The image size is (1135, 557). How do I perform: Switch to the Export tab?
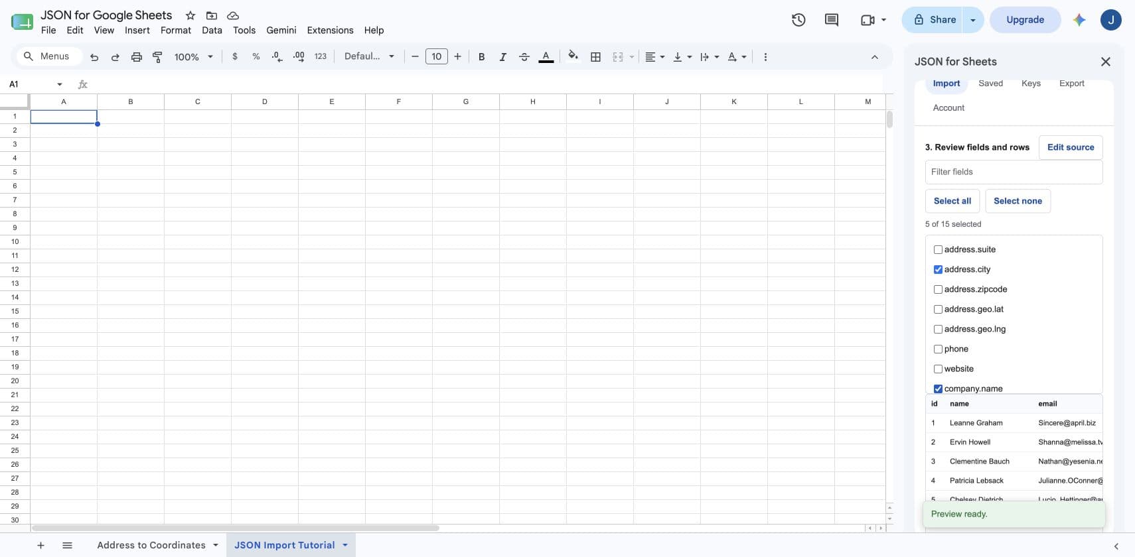(x=1071, y=84)
